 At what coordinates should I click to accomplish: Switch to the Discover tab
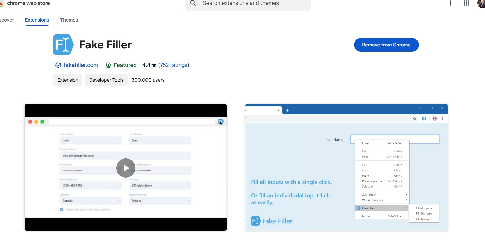pos(7,20)
